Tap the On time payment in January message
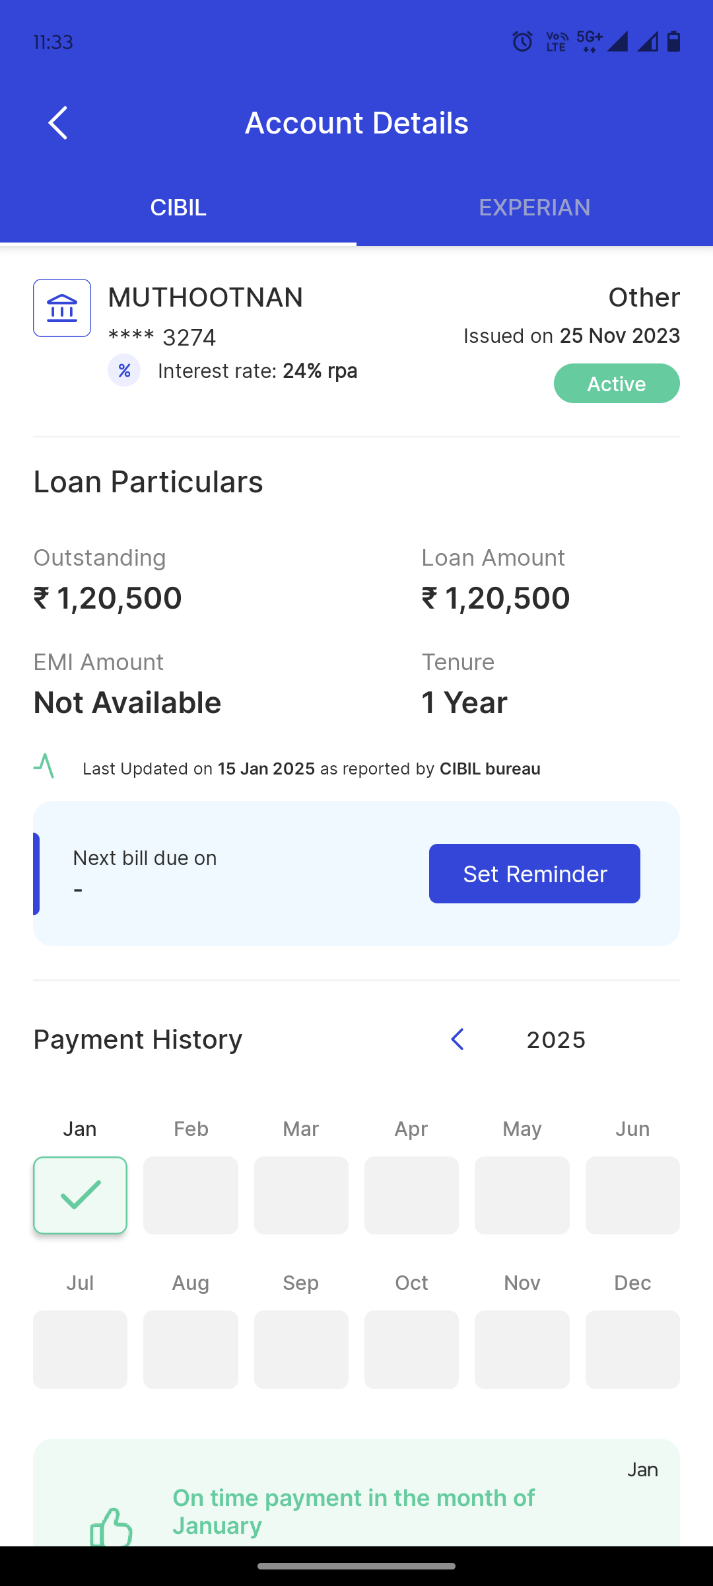The image size is (713, 1586). click(x=353, y=1511)
